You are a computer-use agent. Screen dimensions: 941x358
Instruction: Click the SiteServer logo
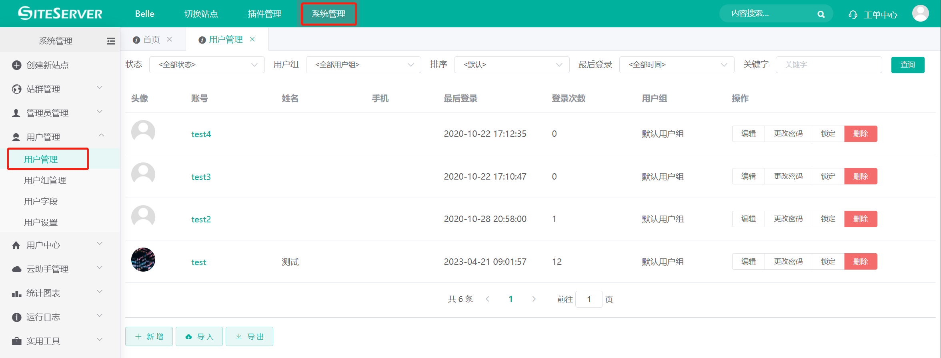tap(60, 14)
